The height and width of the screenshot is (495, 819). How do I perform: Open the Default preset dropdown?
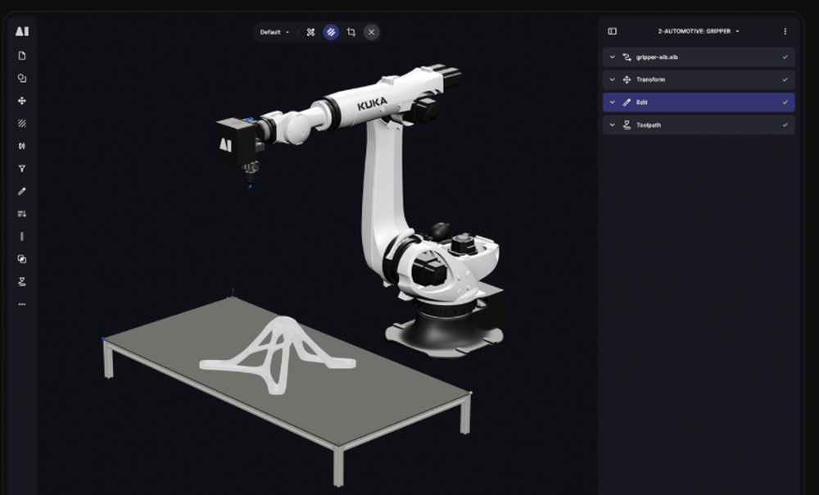click(274, 32)
